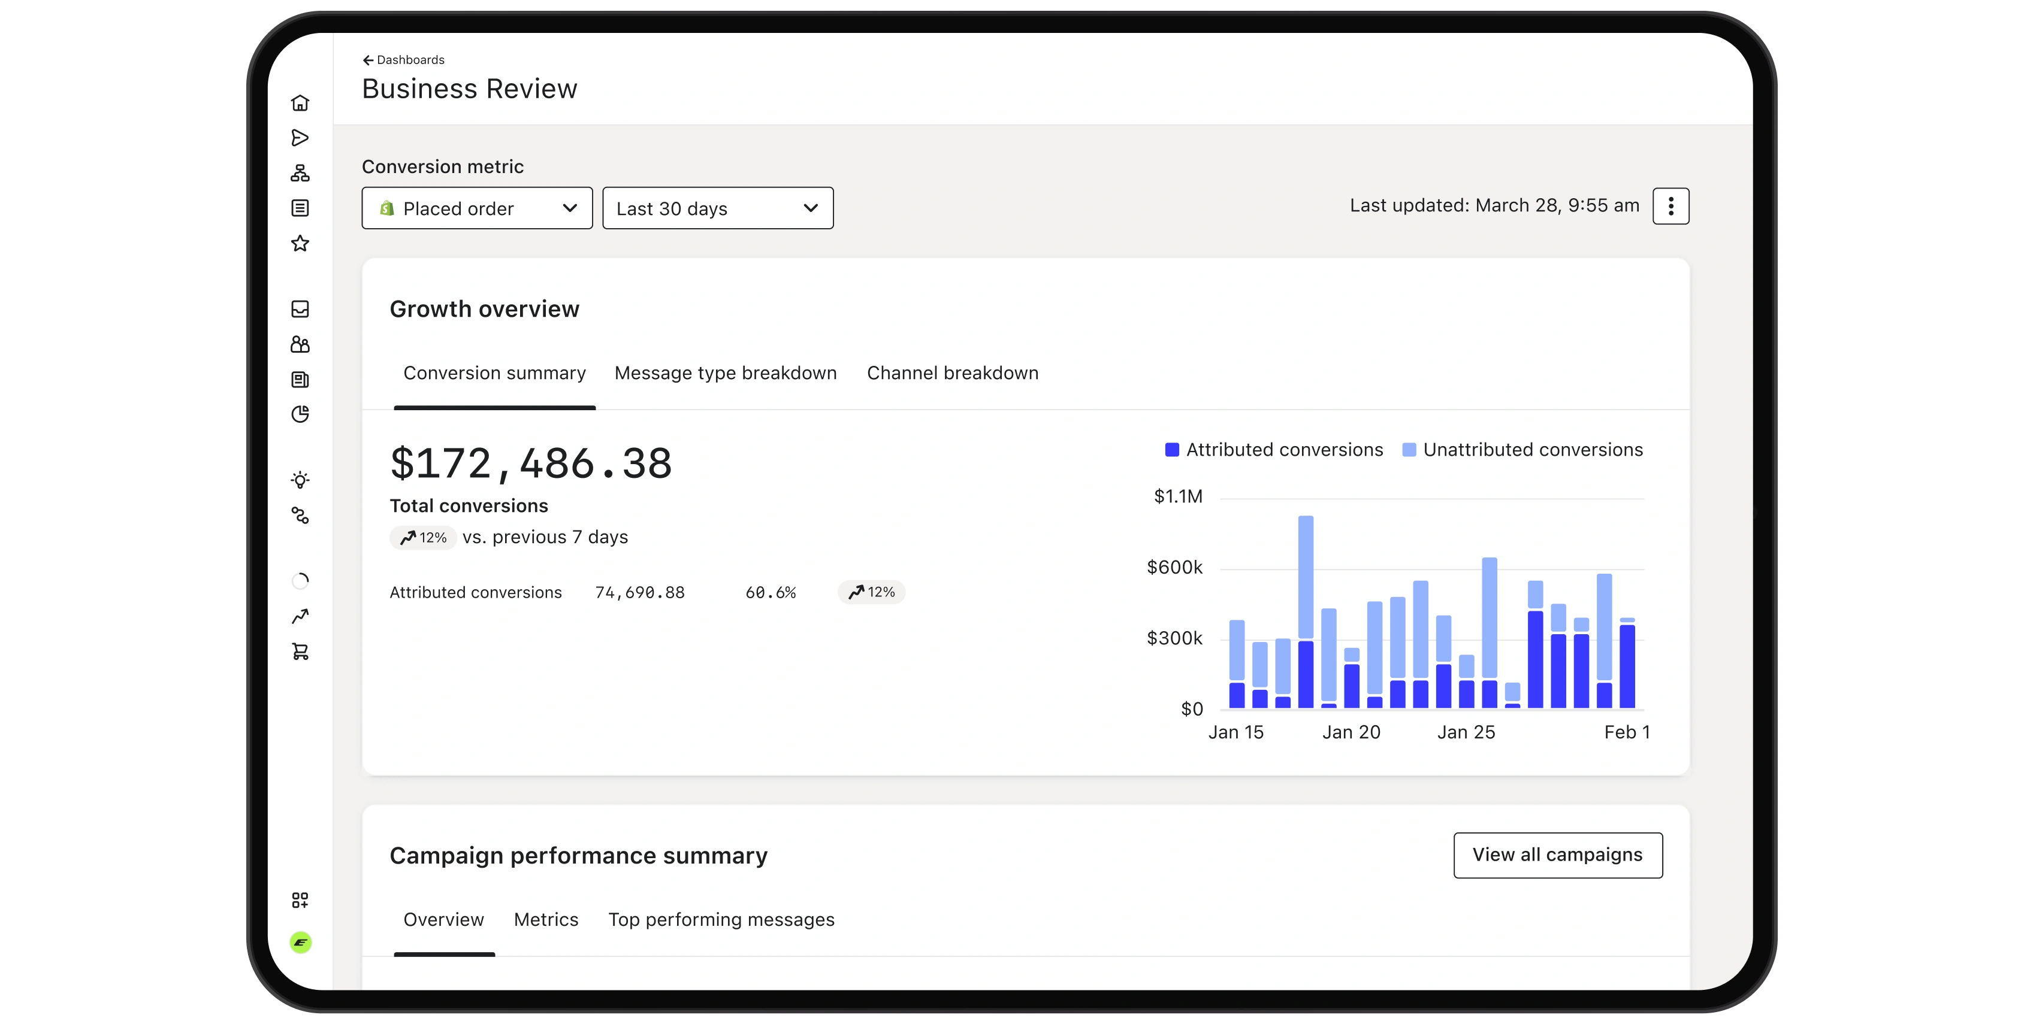Expand the Last 30 days dropdown
The image size is (2024, 1024).
click(x=717, y=208)
